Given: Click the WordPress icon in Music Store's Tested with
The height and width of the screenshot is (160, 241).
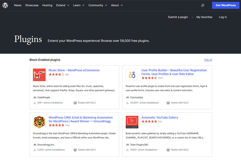Looking at the screenshot, I should tap(75, 103).
